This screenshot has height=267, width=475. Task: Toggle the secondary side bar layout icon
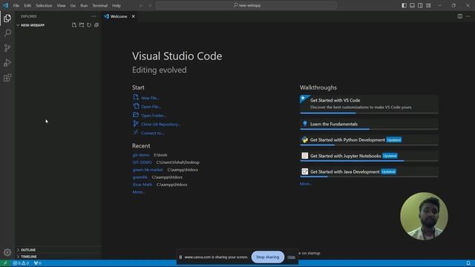coord(420,5)
